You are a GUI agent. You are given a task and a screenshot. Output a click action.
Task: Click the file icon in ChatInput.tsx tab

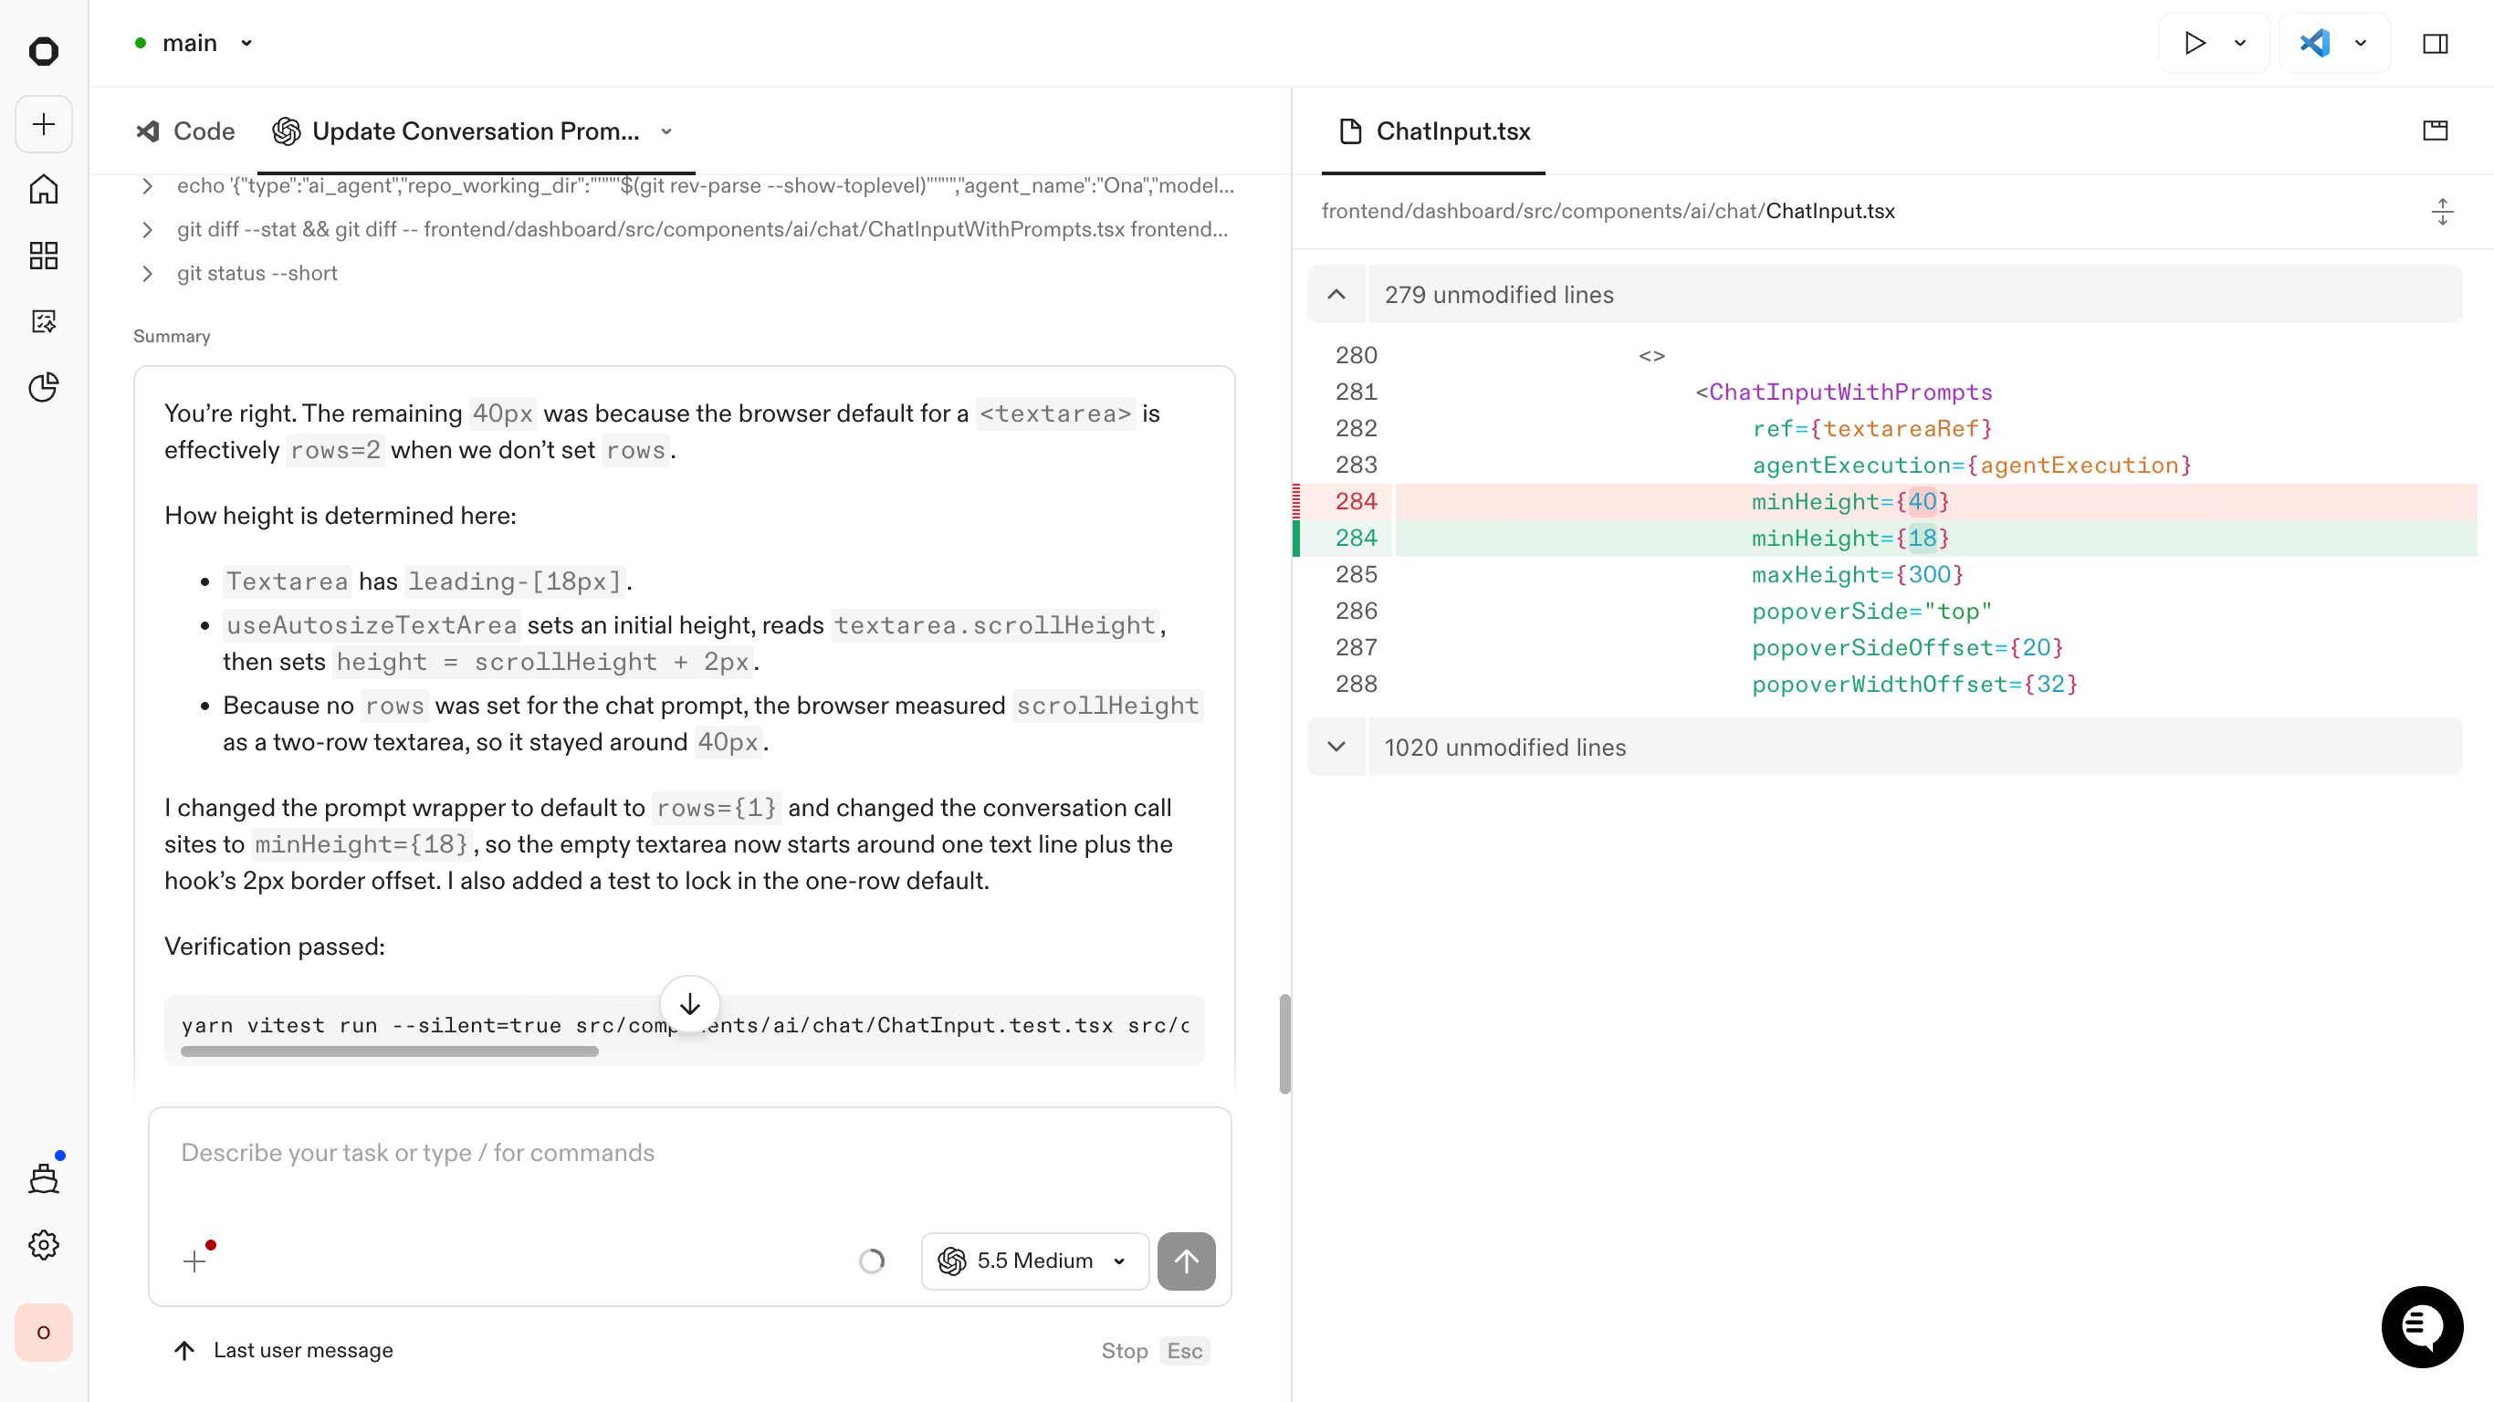pyautogui.click(x=1350, y=131)
